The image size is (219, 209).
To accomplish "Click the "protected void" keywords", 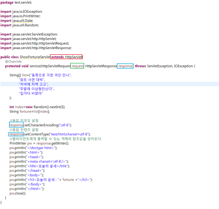I will tap(17, 66).
